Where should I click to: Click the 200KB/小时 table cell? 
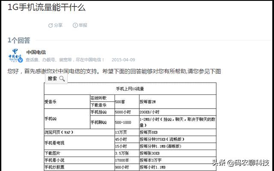point(178,112)
